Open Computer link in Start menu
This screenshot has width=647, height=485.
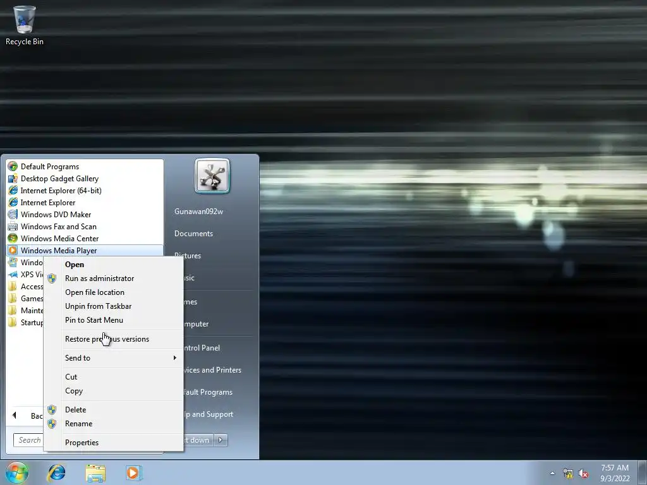(x=197, y=324)
